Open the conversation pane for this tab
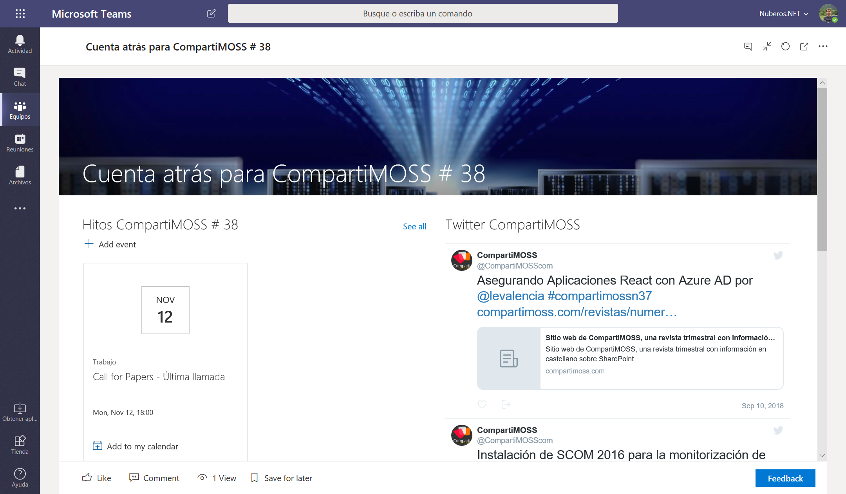This screenshot has width=846, height=494. [x=748, y=46]
